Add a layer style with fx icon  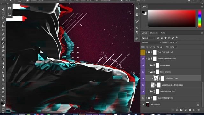click(177, 110)
